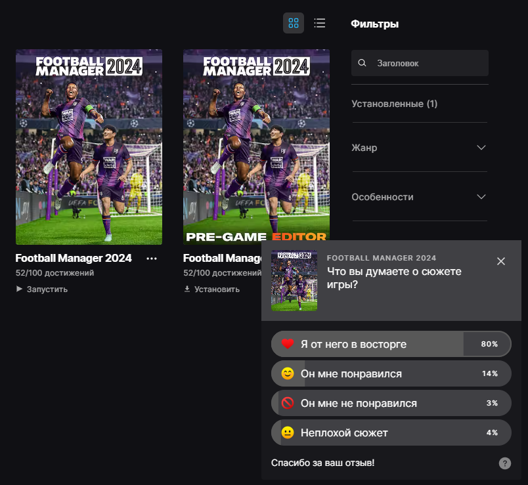
Task: Switch to grid view layout
Action: [294, 23]
